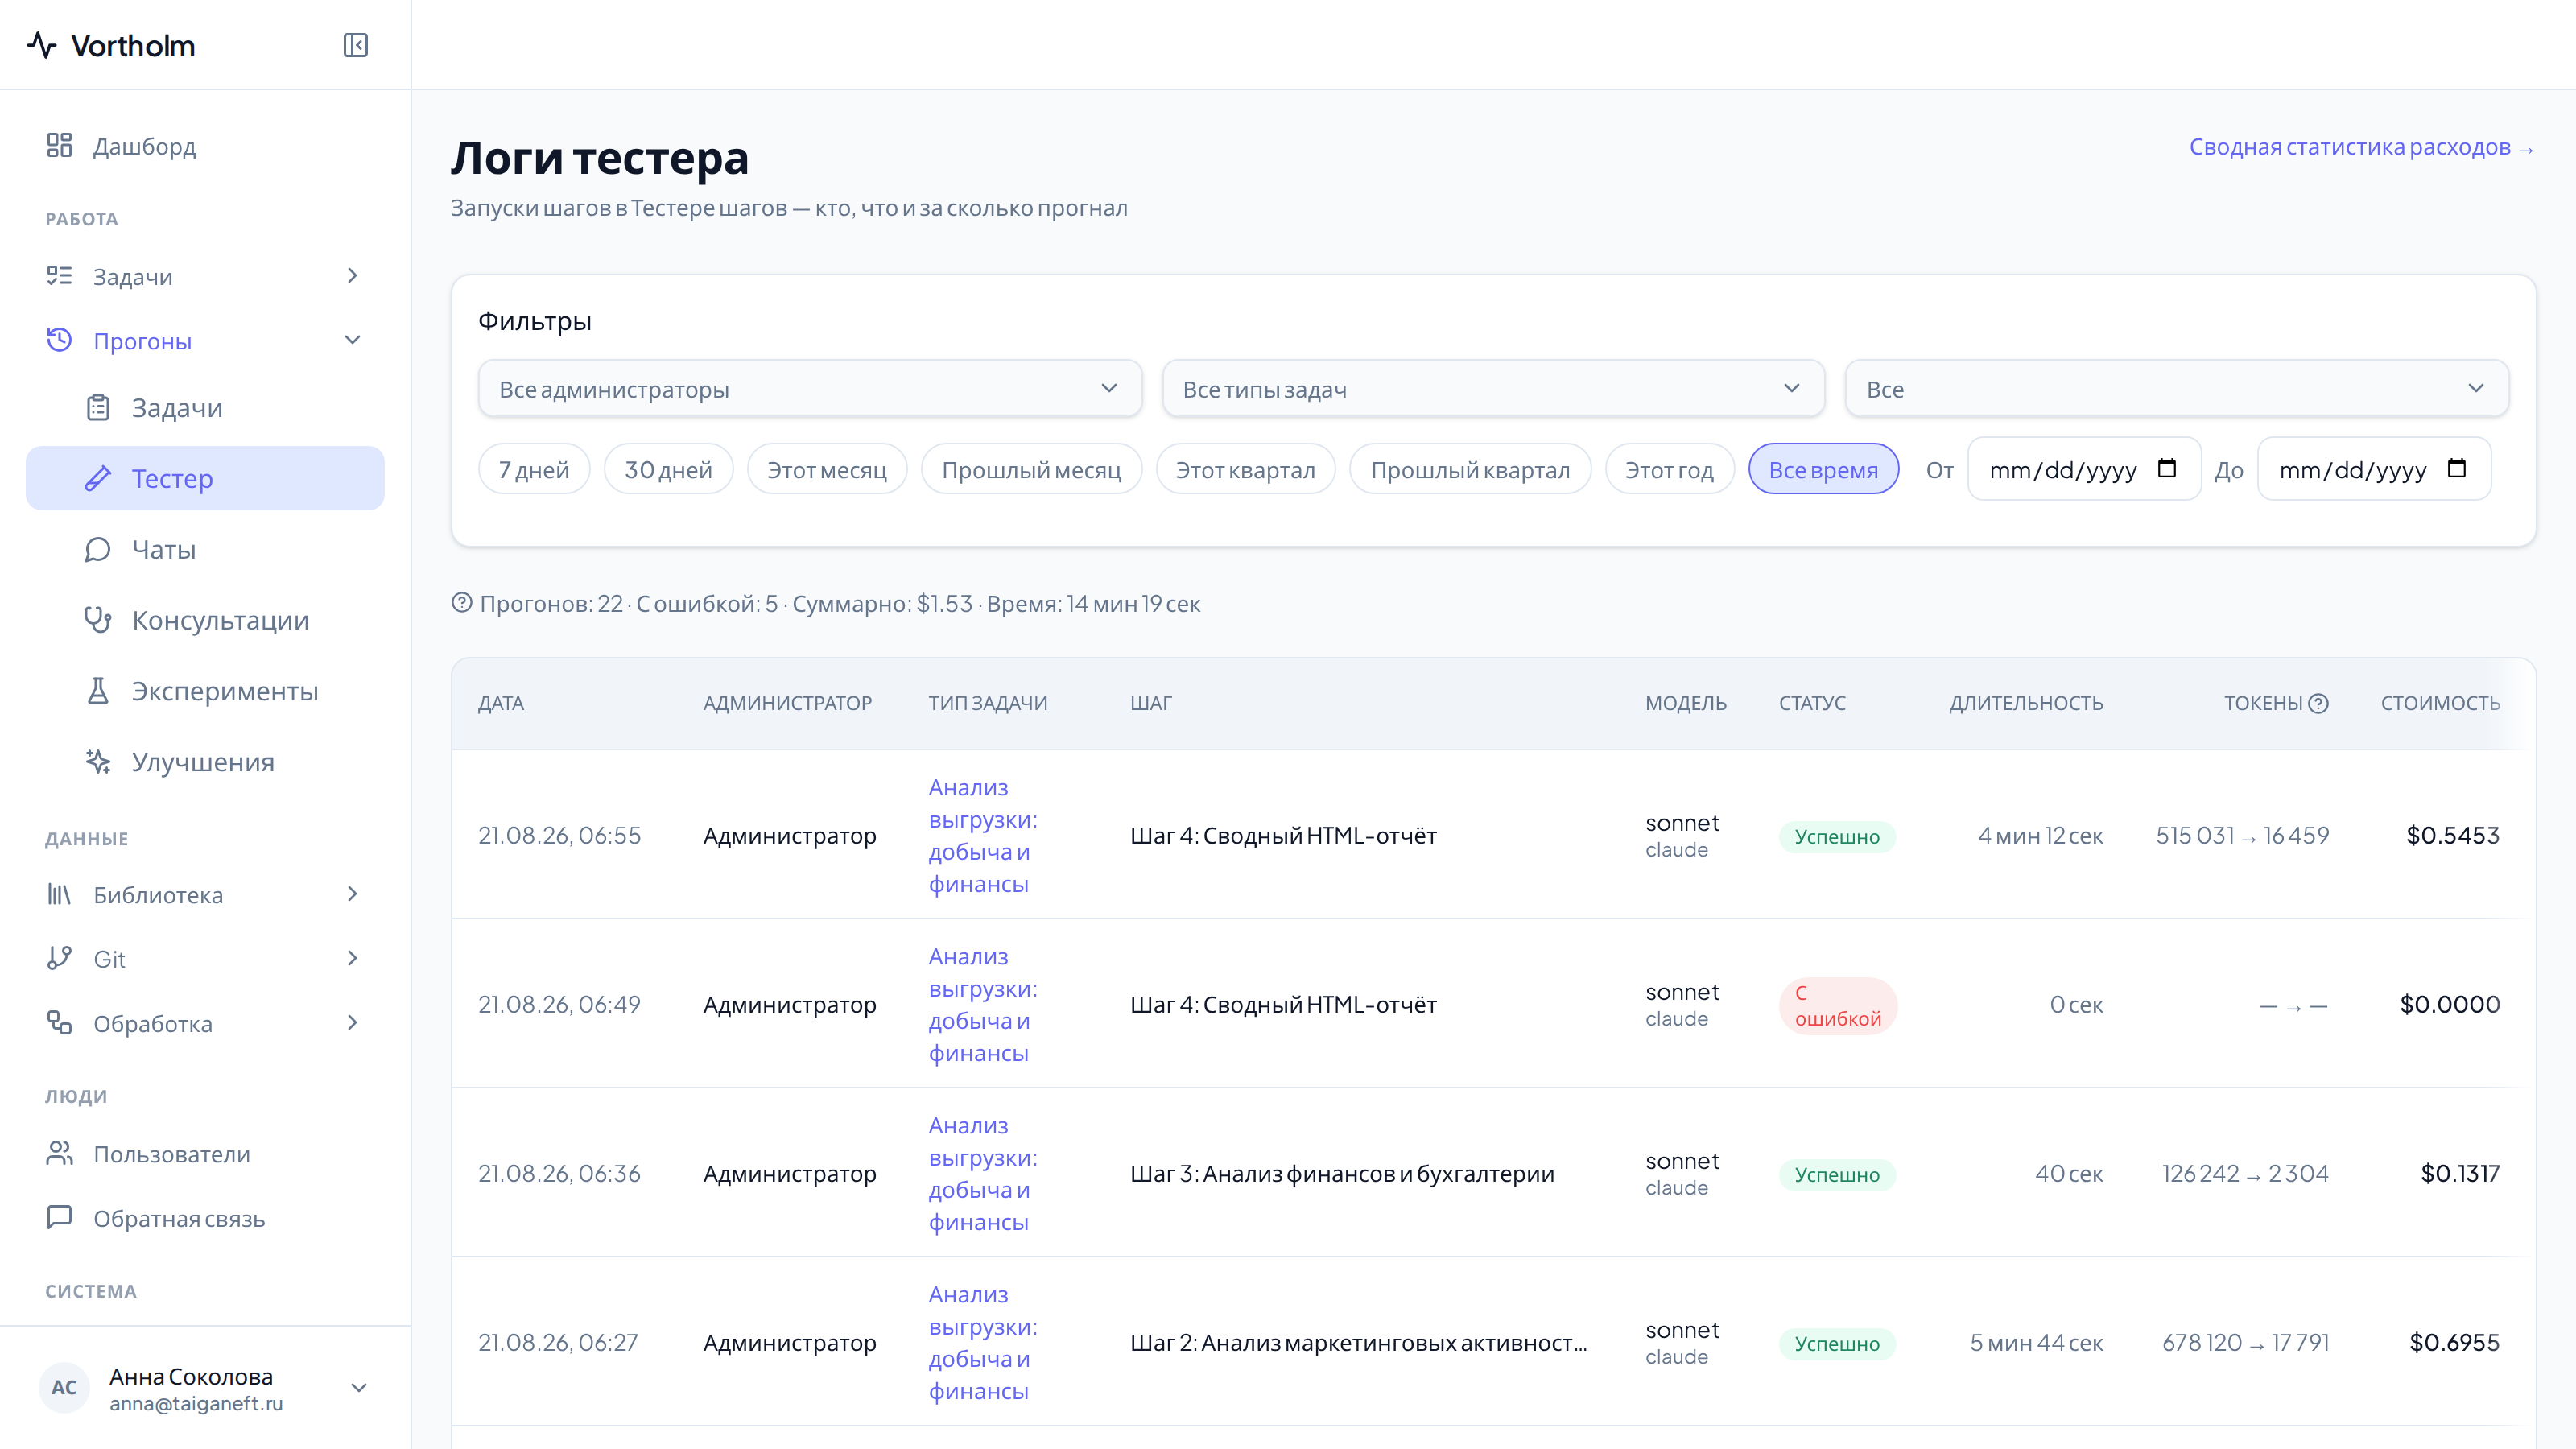This screenshot has height=1449, width=2576.
Task: Click the Успешно badge in 06:55 row
Action: coord(1837,836)
